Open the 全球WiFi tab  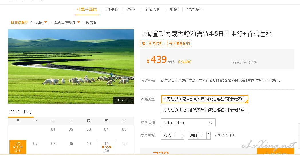click(x=153, y=10)
